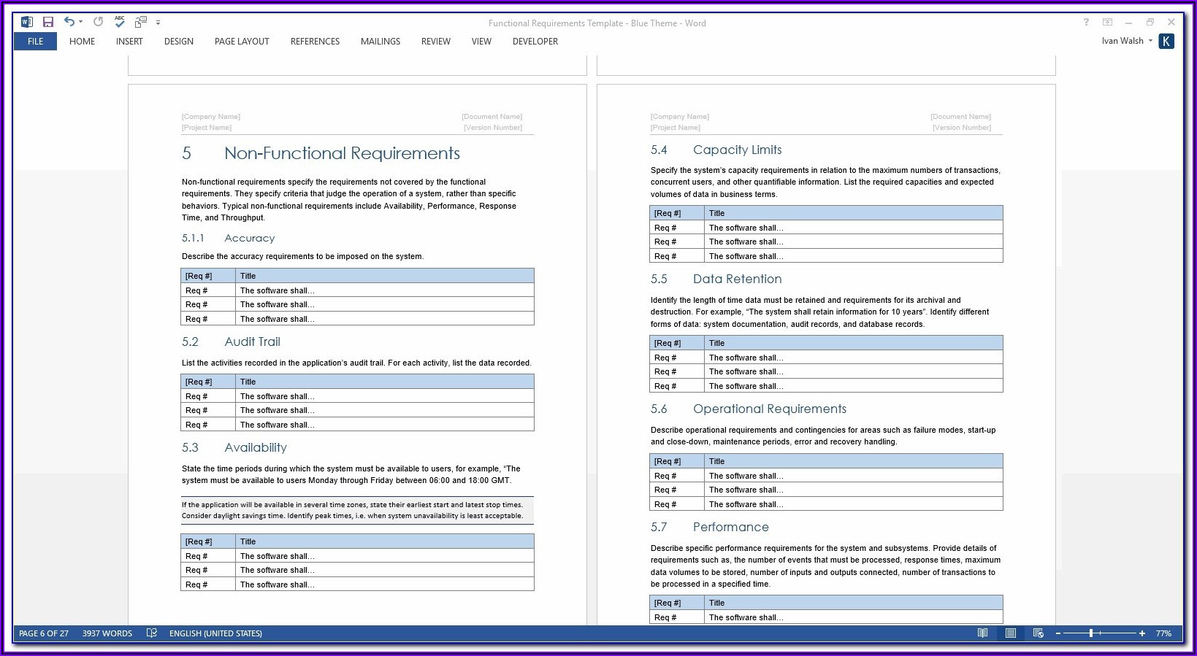Screen dimensions: 1197x656
Task: Click the Save icon in Quick Access Toolbar
Action: pyautogui.click(x=48, y=23)
